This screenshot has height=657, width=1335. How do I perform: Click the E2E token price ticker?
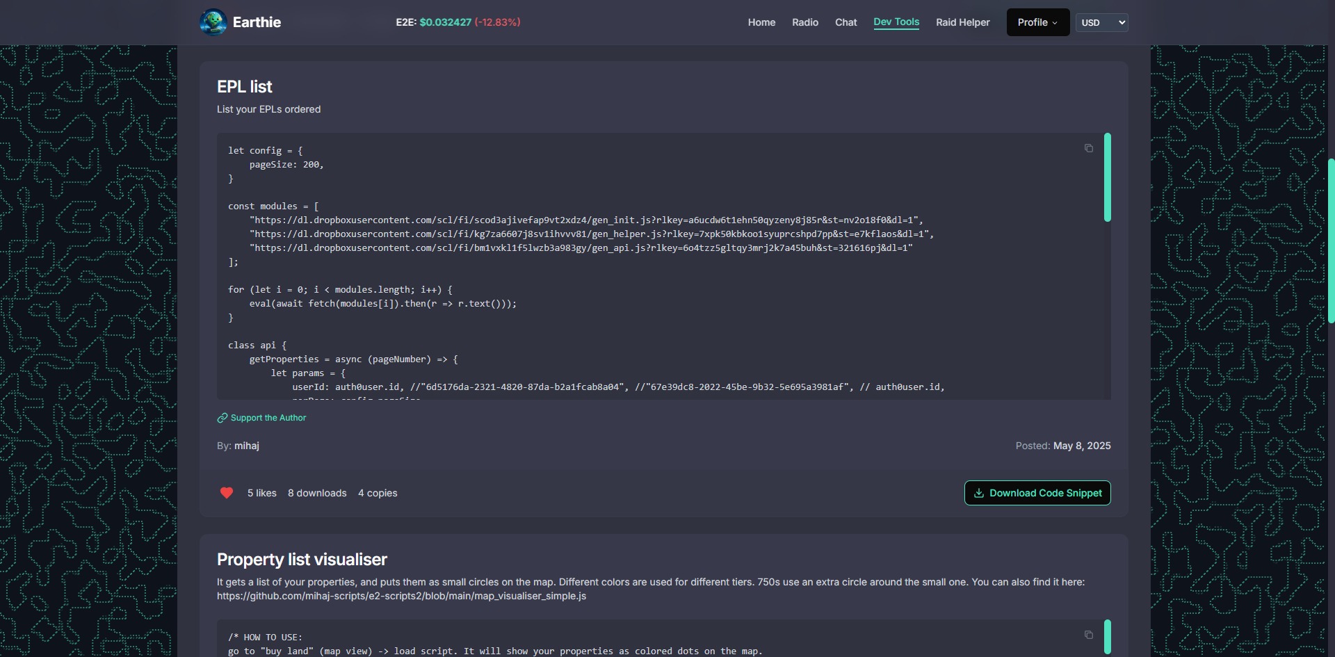[x=458, y=22]
